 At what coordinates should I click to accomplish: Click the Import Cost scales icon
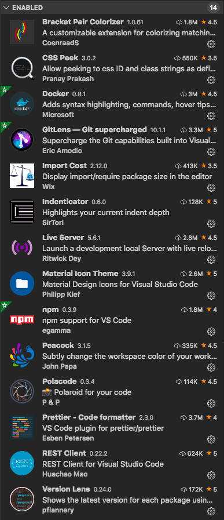click(x=22, y=176)
